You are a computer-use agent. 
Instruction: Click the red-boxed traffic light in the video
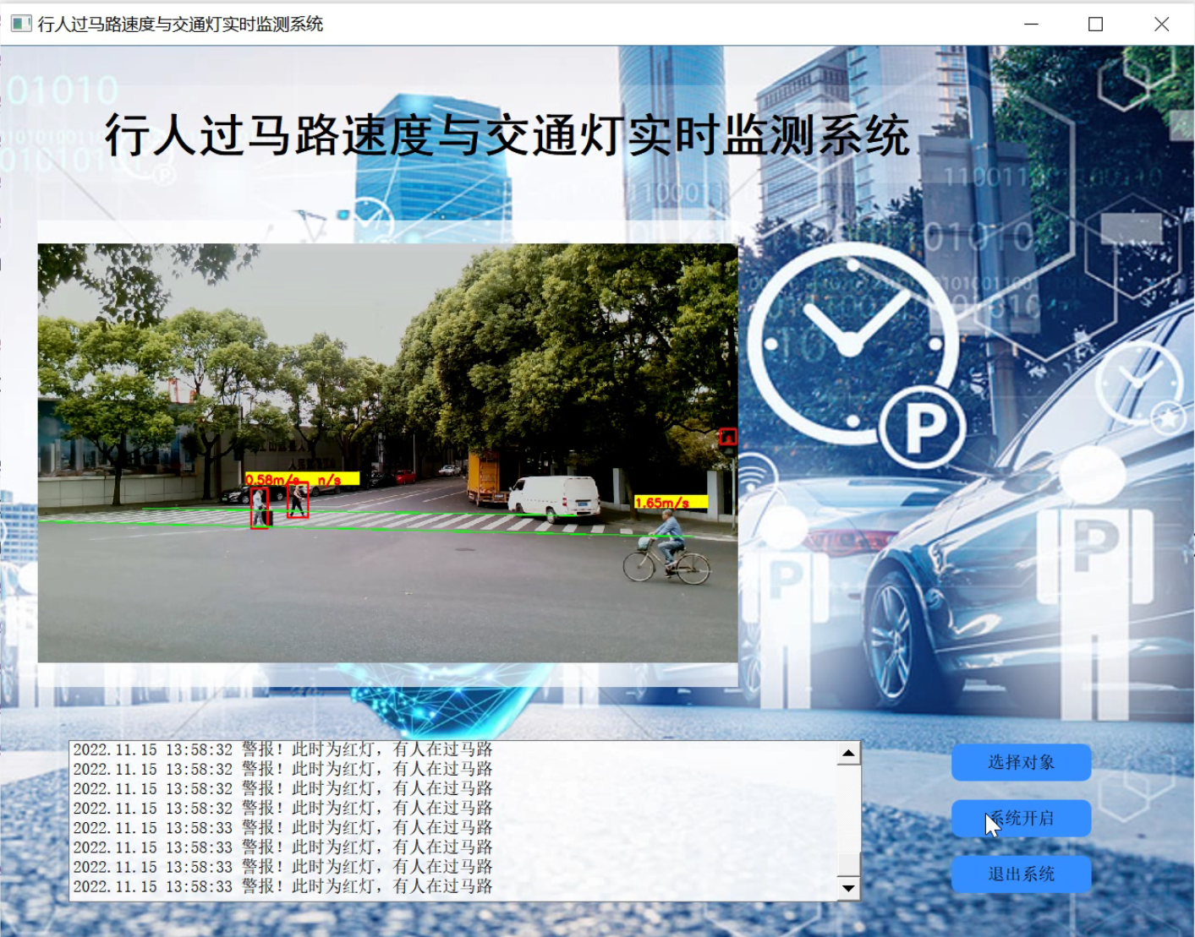click(727, 437)
